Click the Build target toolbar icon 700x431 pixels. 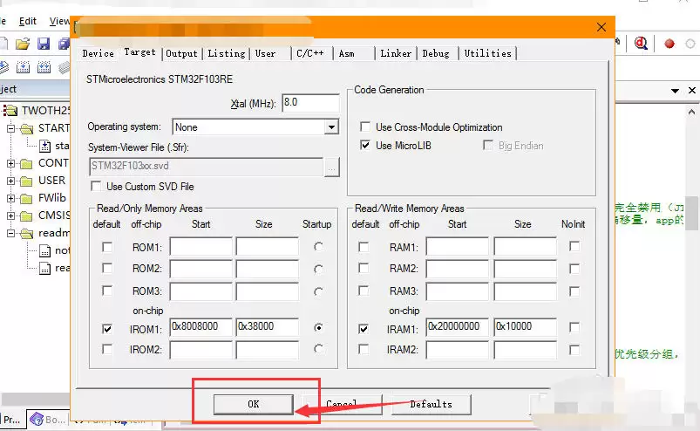pos(23,67)
